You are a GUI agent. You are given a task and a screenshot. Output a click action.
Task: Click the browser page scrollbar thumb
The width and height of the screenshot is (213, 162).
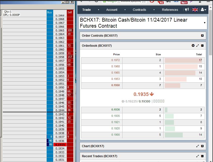click(210, 32)
